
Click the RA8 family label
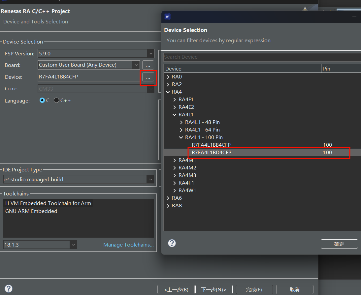pos(177,206)
